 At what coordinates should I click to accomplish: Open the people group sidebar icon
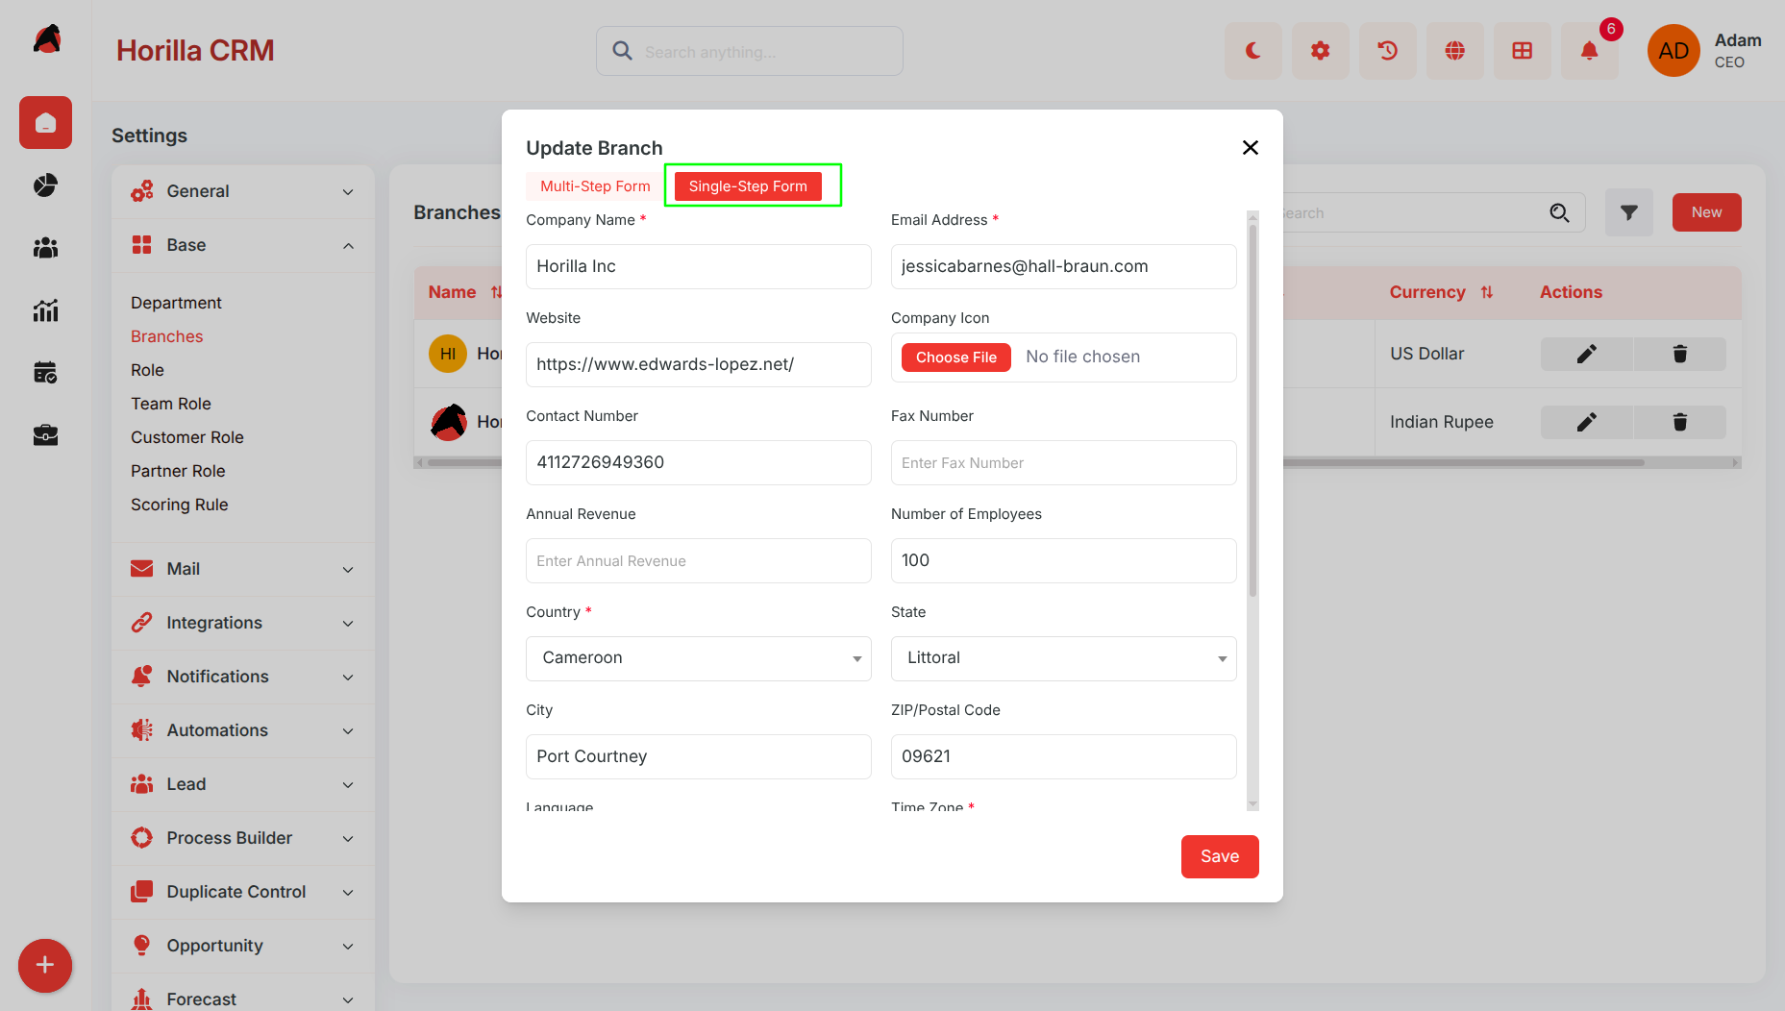[x=45, y=247]
